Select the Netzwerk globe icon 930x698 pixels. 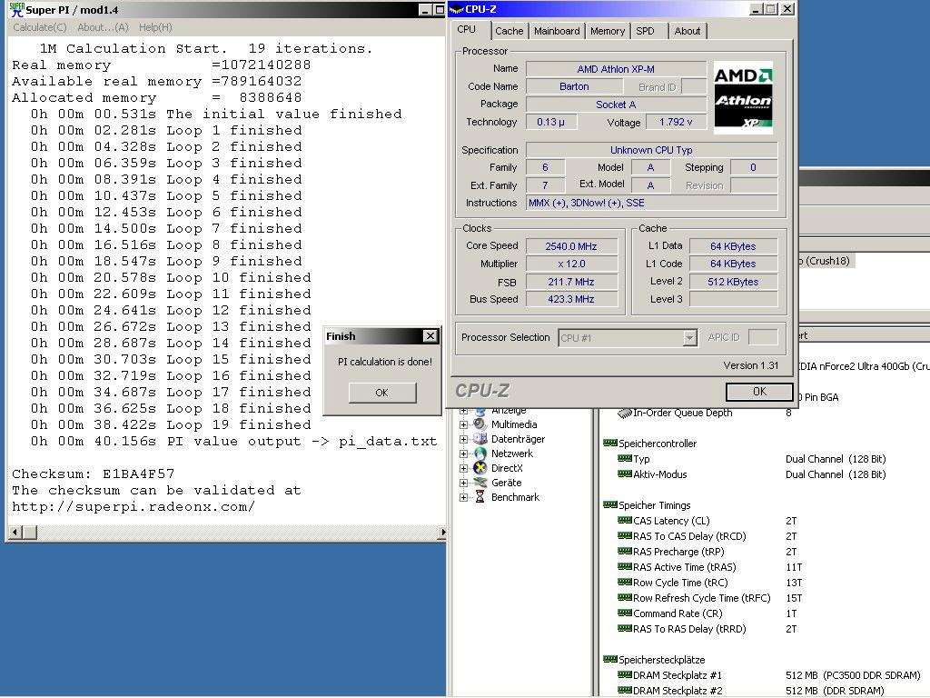tap(480, 454)
